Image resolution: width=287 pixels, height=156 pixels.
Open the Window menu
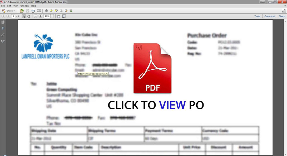tap(24, 6)
